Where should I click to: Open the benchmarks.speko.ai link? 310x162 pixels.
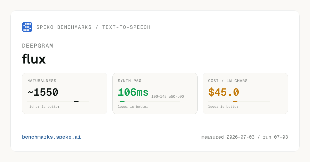tap(51, 137)
